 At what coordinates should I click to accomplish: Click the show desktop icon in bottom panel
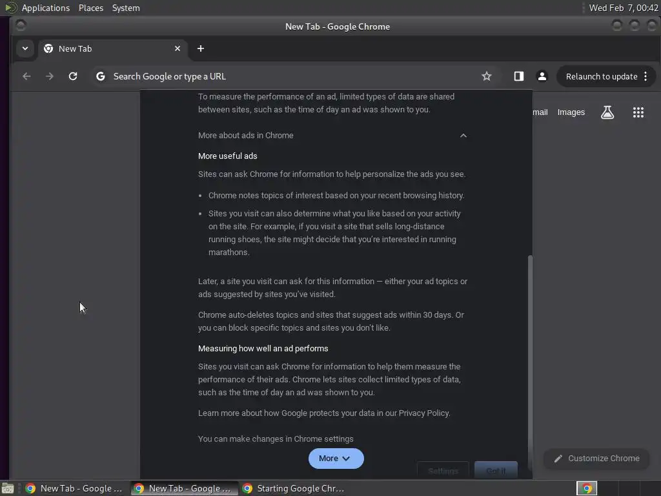pos(8,488)
